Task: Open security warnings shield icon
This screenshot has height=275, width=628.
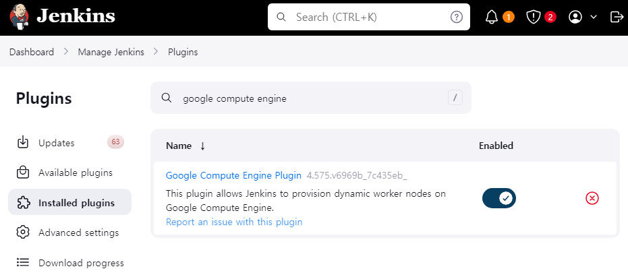Action: pyautogui.click(x=533, y=18)
